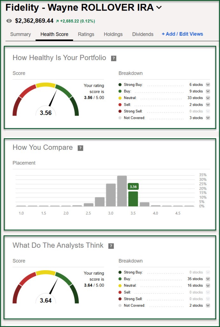This screenshot has width=220, height=327.
Task: Click help icon beside What Do The Analysts Think
Action: [x=111, y=246]
